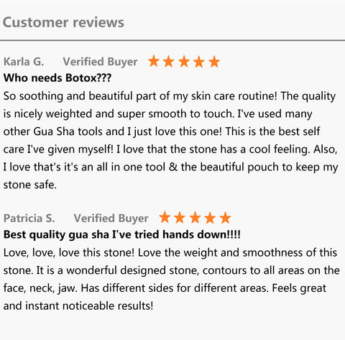Click the third star in Karla G.'s rating

point(184,61)
